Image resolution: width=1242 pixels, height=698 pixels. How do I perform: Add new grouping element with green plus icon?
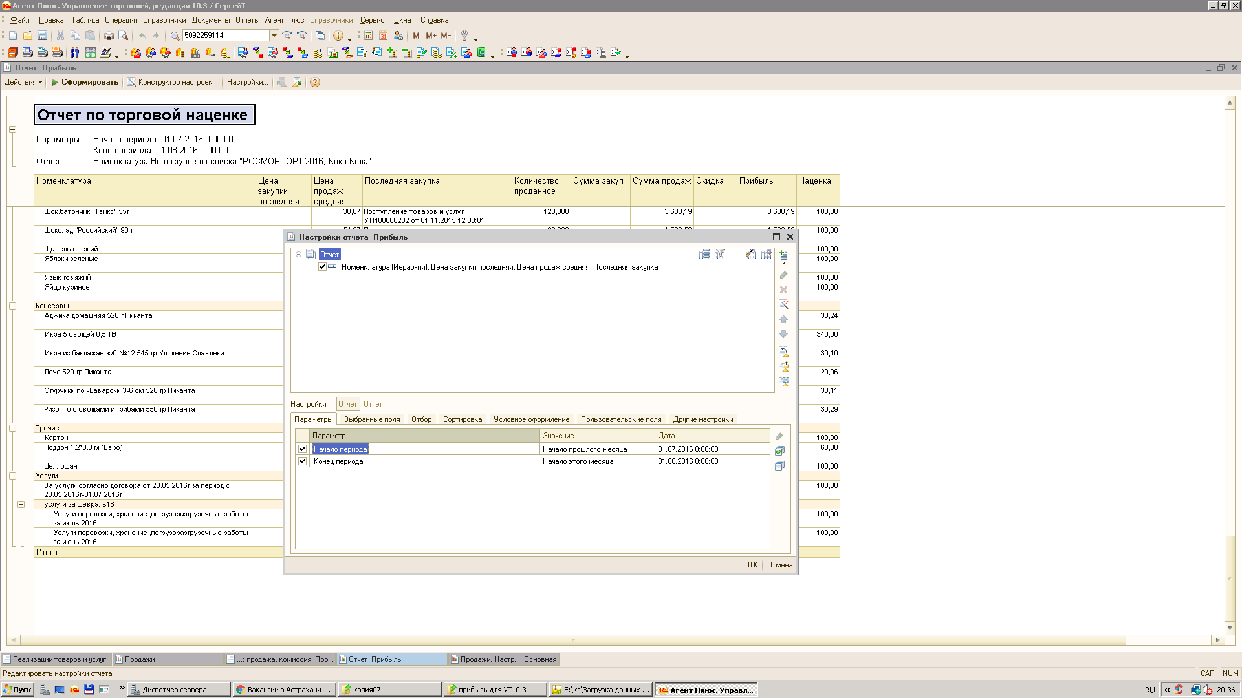coord(783,255)
